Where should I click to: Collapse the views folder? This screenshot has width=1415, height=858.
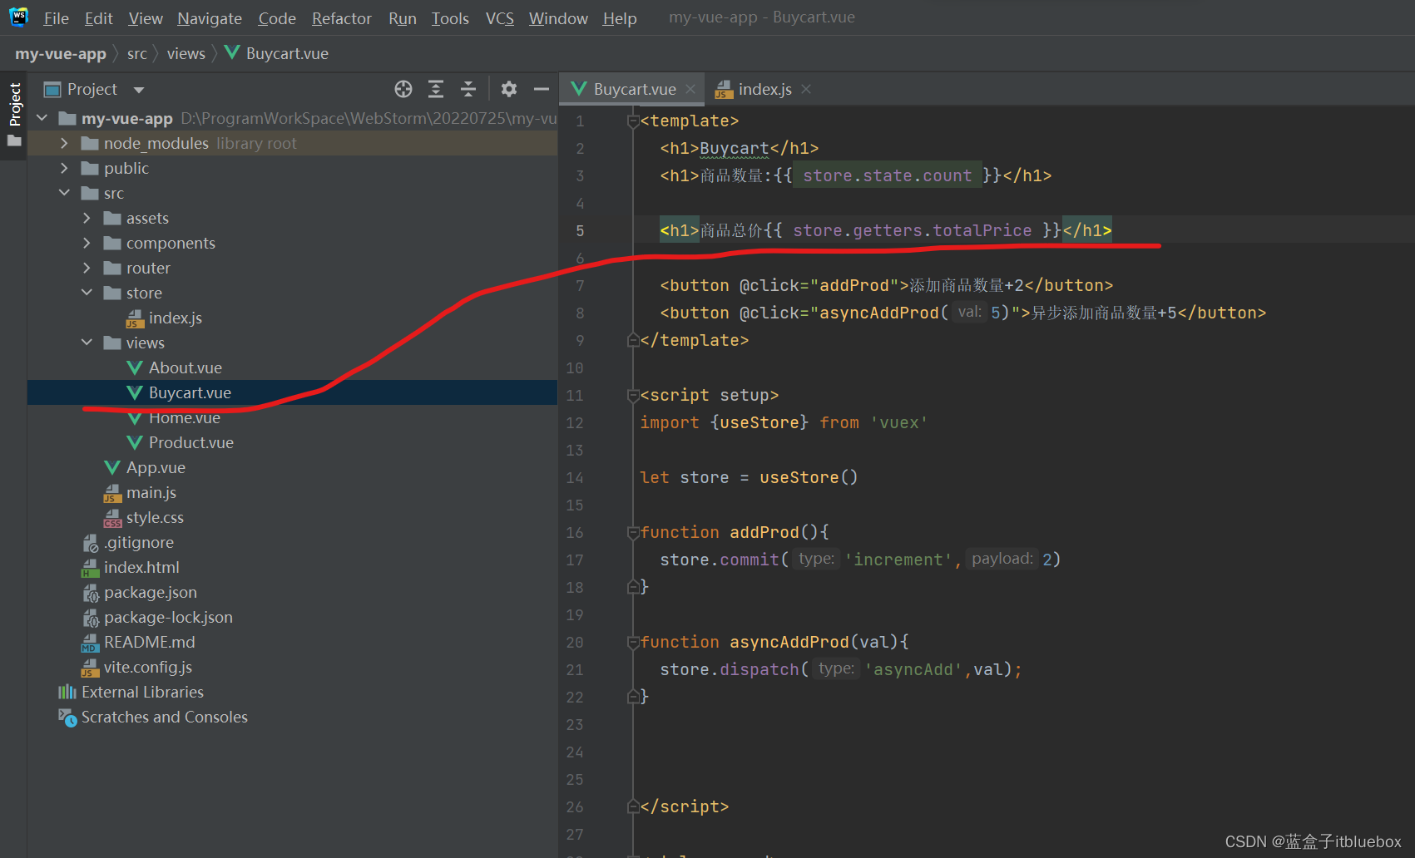tap(87, 343)
